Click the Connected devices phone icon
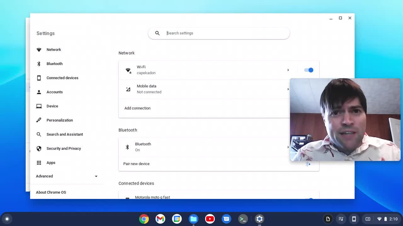 coord(39,78)
